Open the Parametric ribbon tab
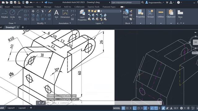This screenshot has width=198, height=111. coord(29,7)
